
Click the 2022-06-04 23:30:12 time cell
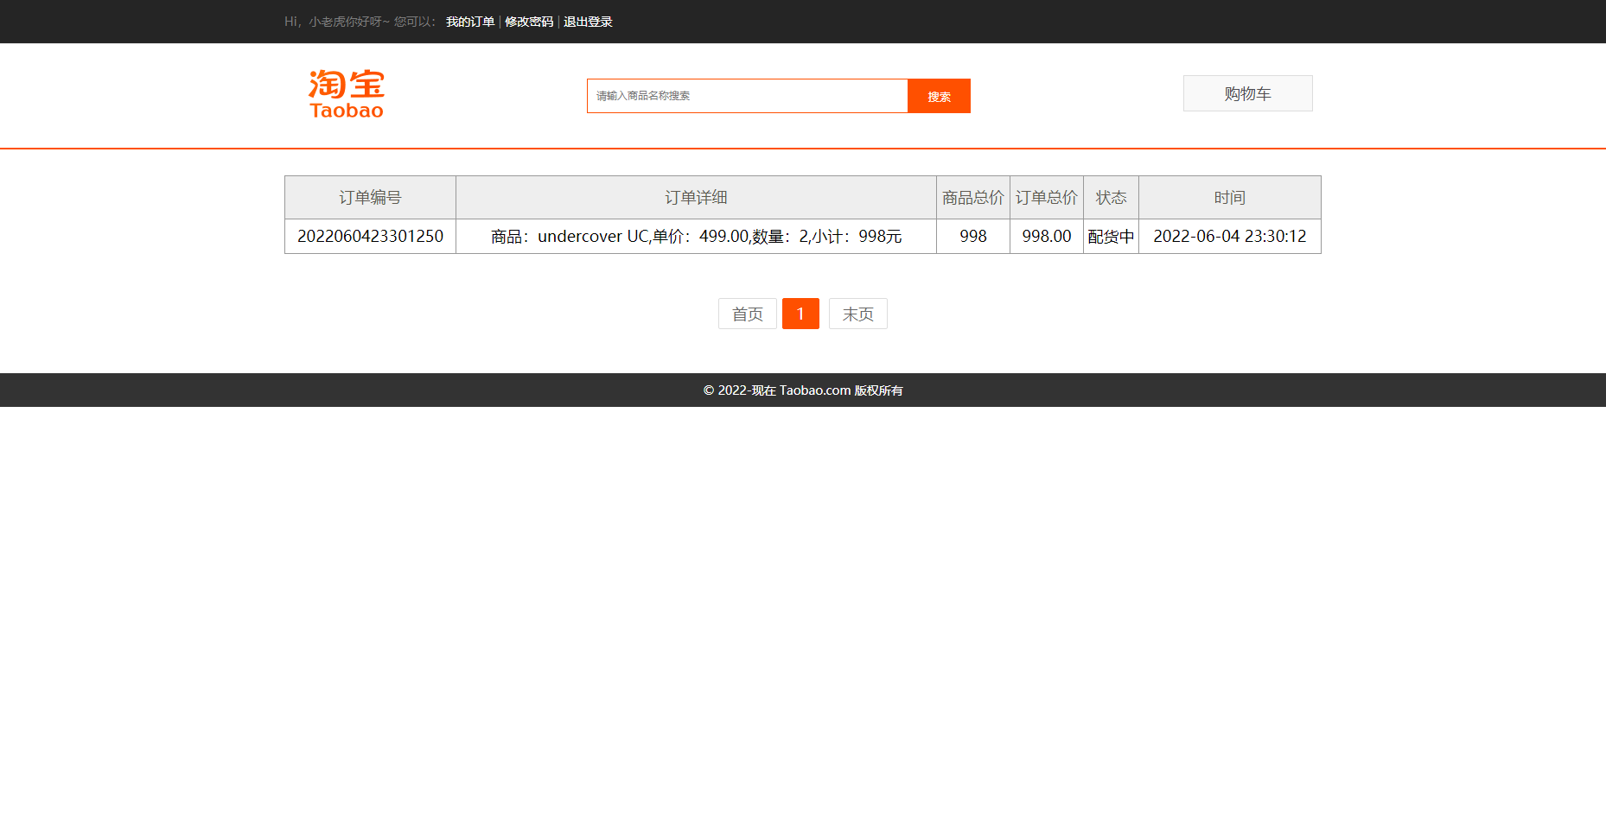pos(1230,236)
